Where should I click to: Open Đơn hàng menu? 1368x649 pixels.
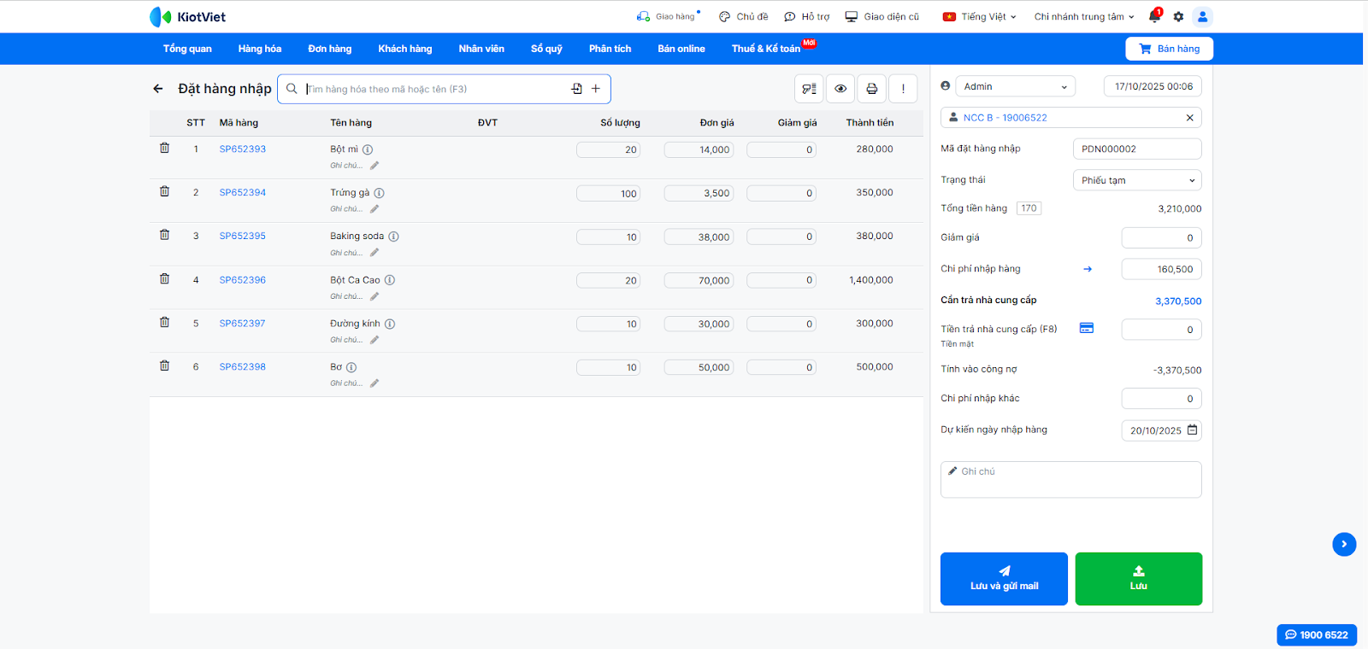(x=330, y=49)
